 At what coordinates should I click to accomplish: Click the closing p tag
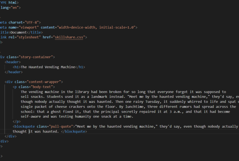tap(17, 122)
